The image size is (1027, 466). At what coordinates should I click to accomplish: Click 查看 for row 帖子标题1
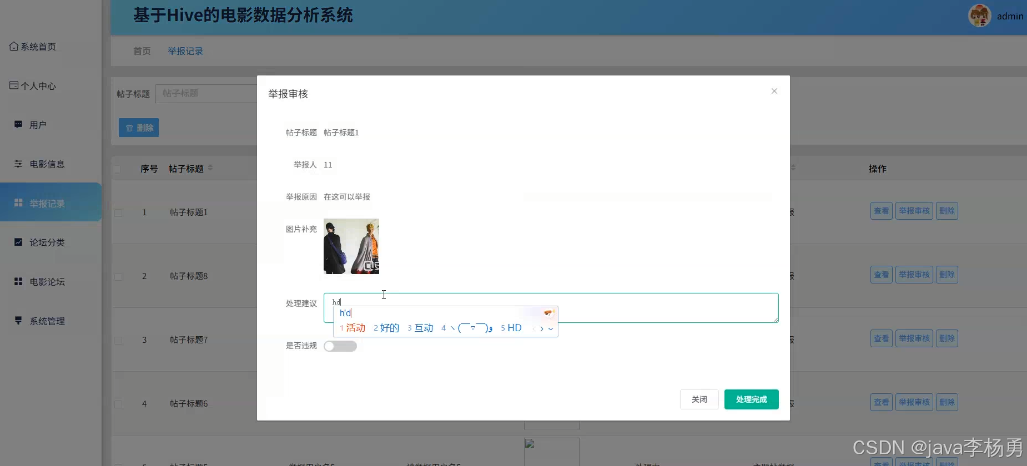click(882, 211)
